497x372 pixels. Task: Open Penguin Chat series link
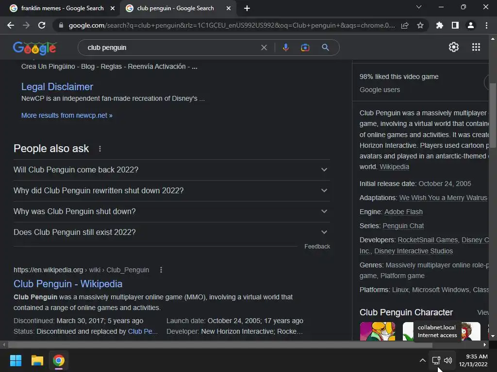tap(403, 226)
